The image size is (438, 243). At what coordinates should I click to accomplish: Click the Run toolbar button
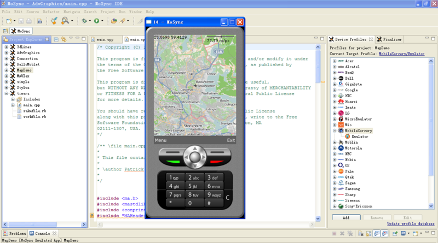pos(96,21)
